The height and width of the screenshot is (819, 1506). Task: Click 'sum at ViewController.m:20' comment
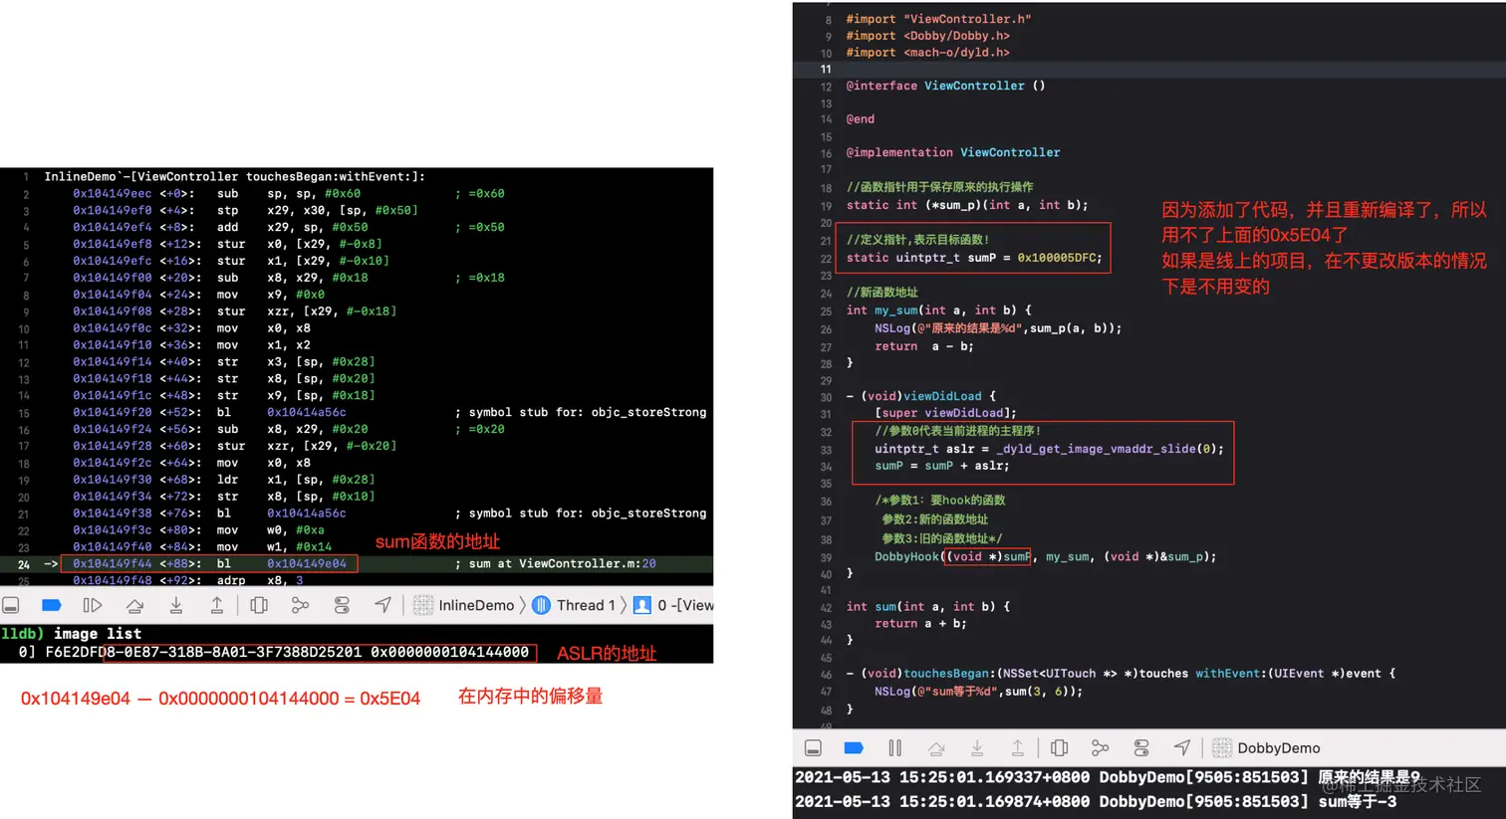tap(562, 563)
